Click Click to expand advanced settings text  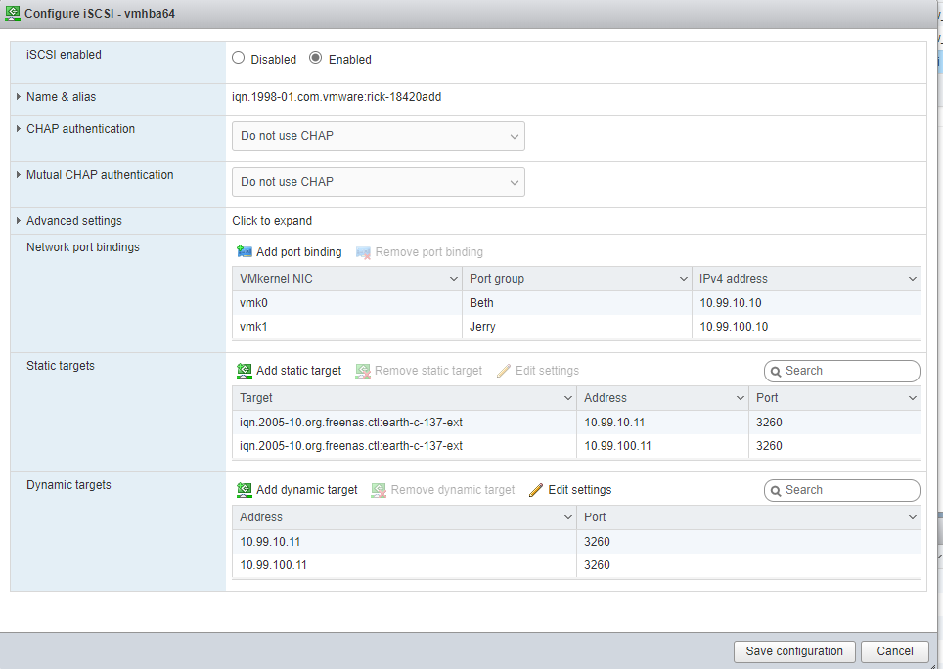tap(272, 221)
